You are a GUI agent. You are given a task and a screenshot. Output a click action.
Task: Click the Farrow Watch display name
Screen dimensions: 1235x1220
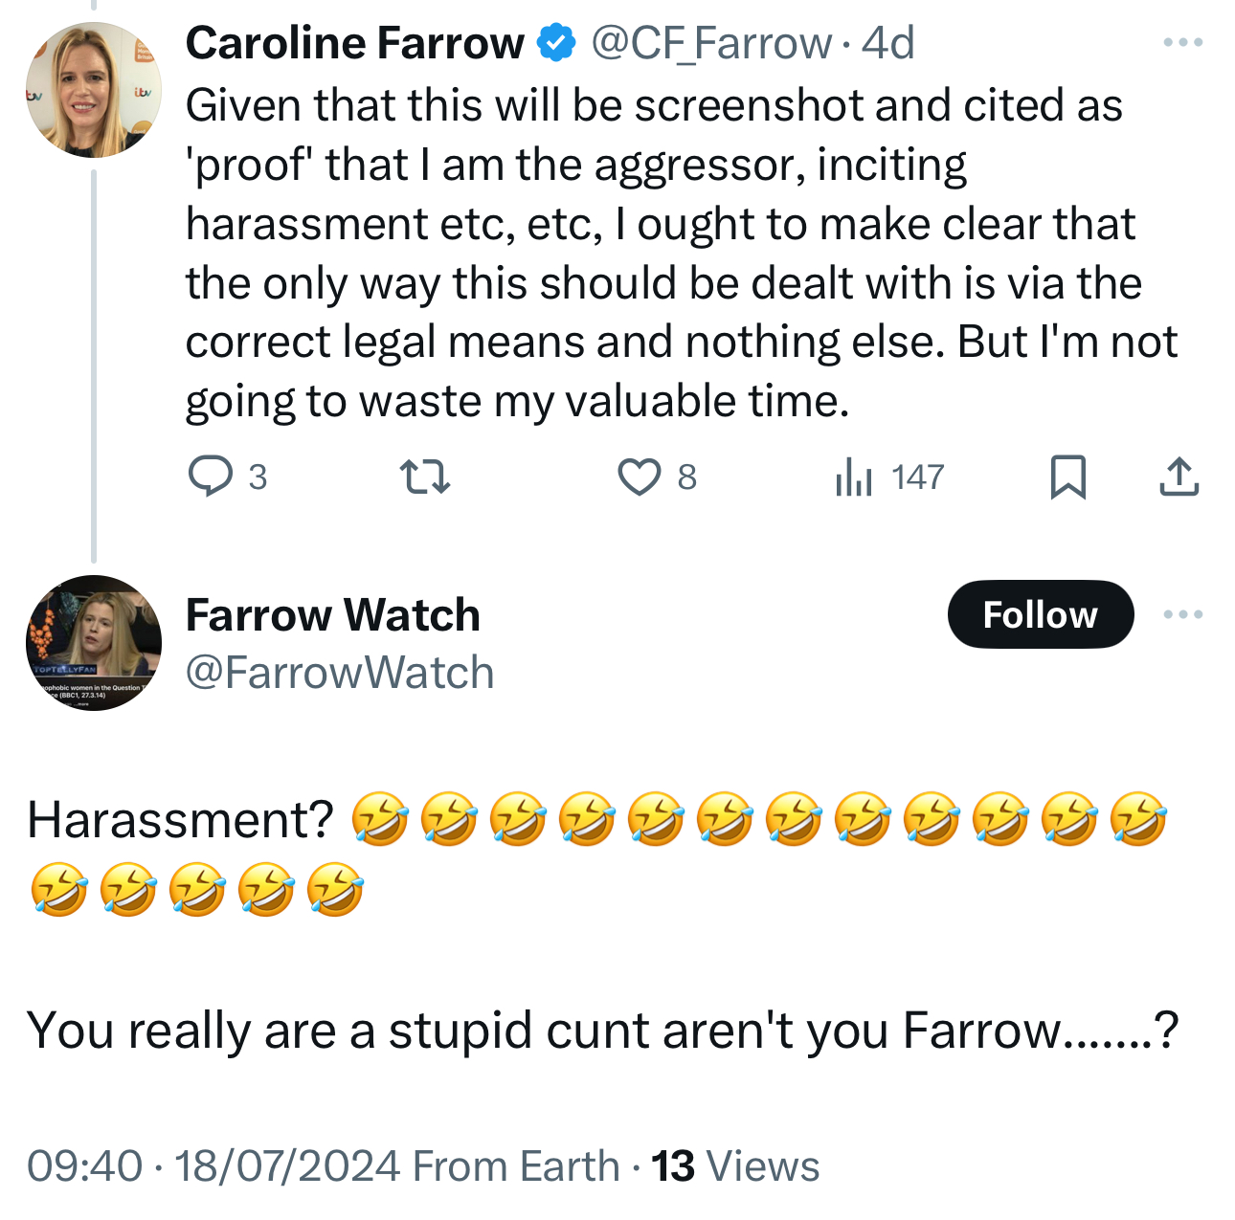coord(332,614)
